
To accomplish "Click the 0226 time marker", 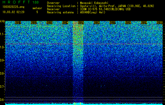I will coord(97,23).
